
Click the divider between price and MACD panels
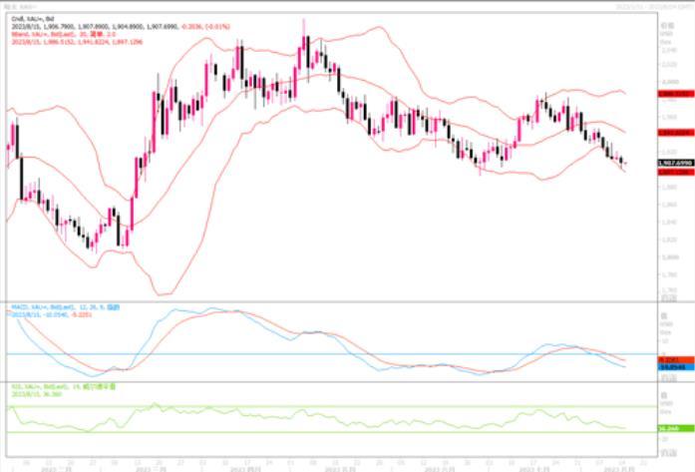[329, 298]
